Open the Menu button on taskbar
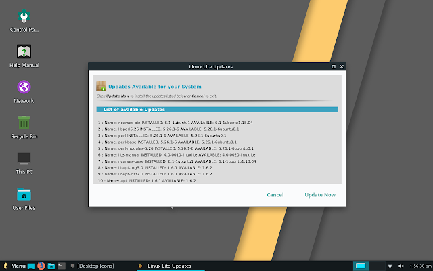 click(x=14, y=266)
